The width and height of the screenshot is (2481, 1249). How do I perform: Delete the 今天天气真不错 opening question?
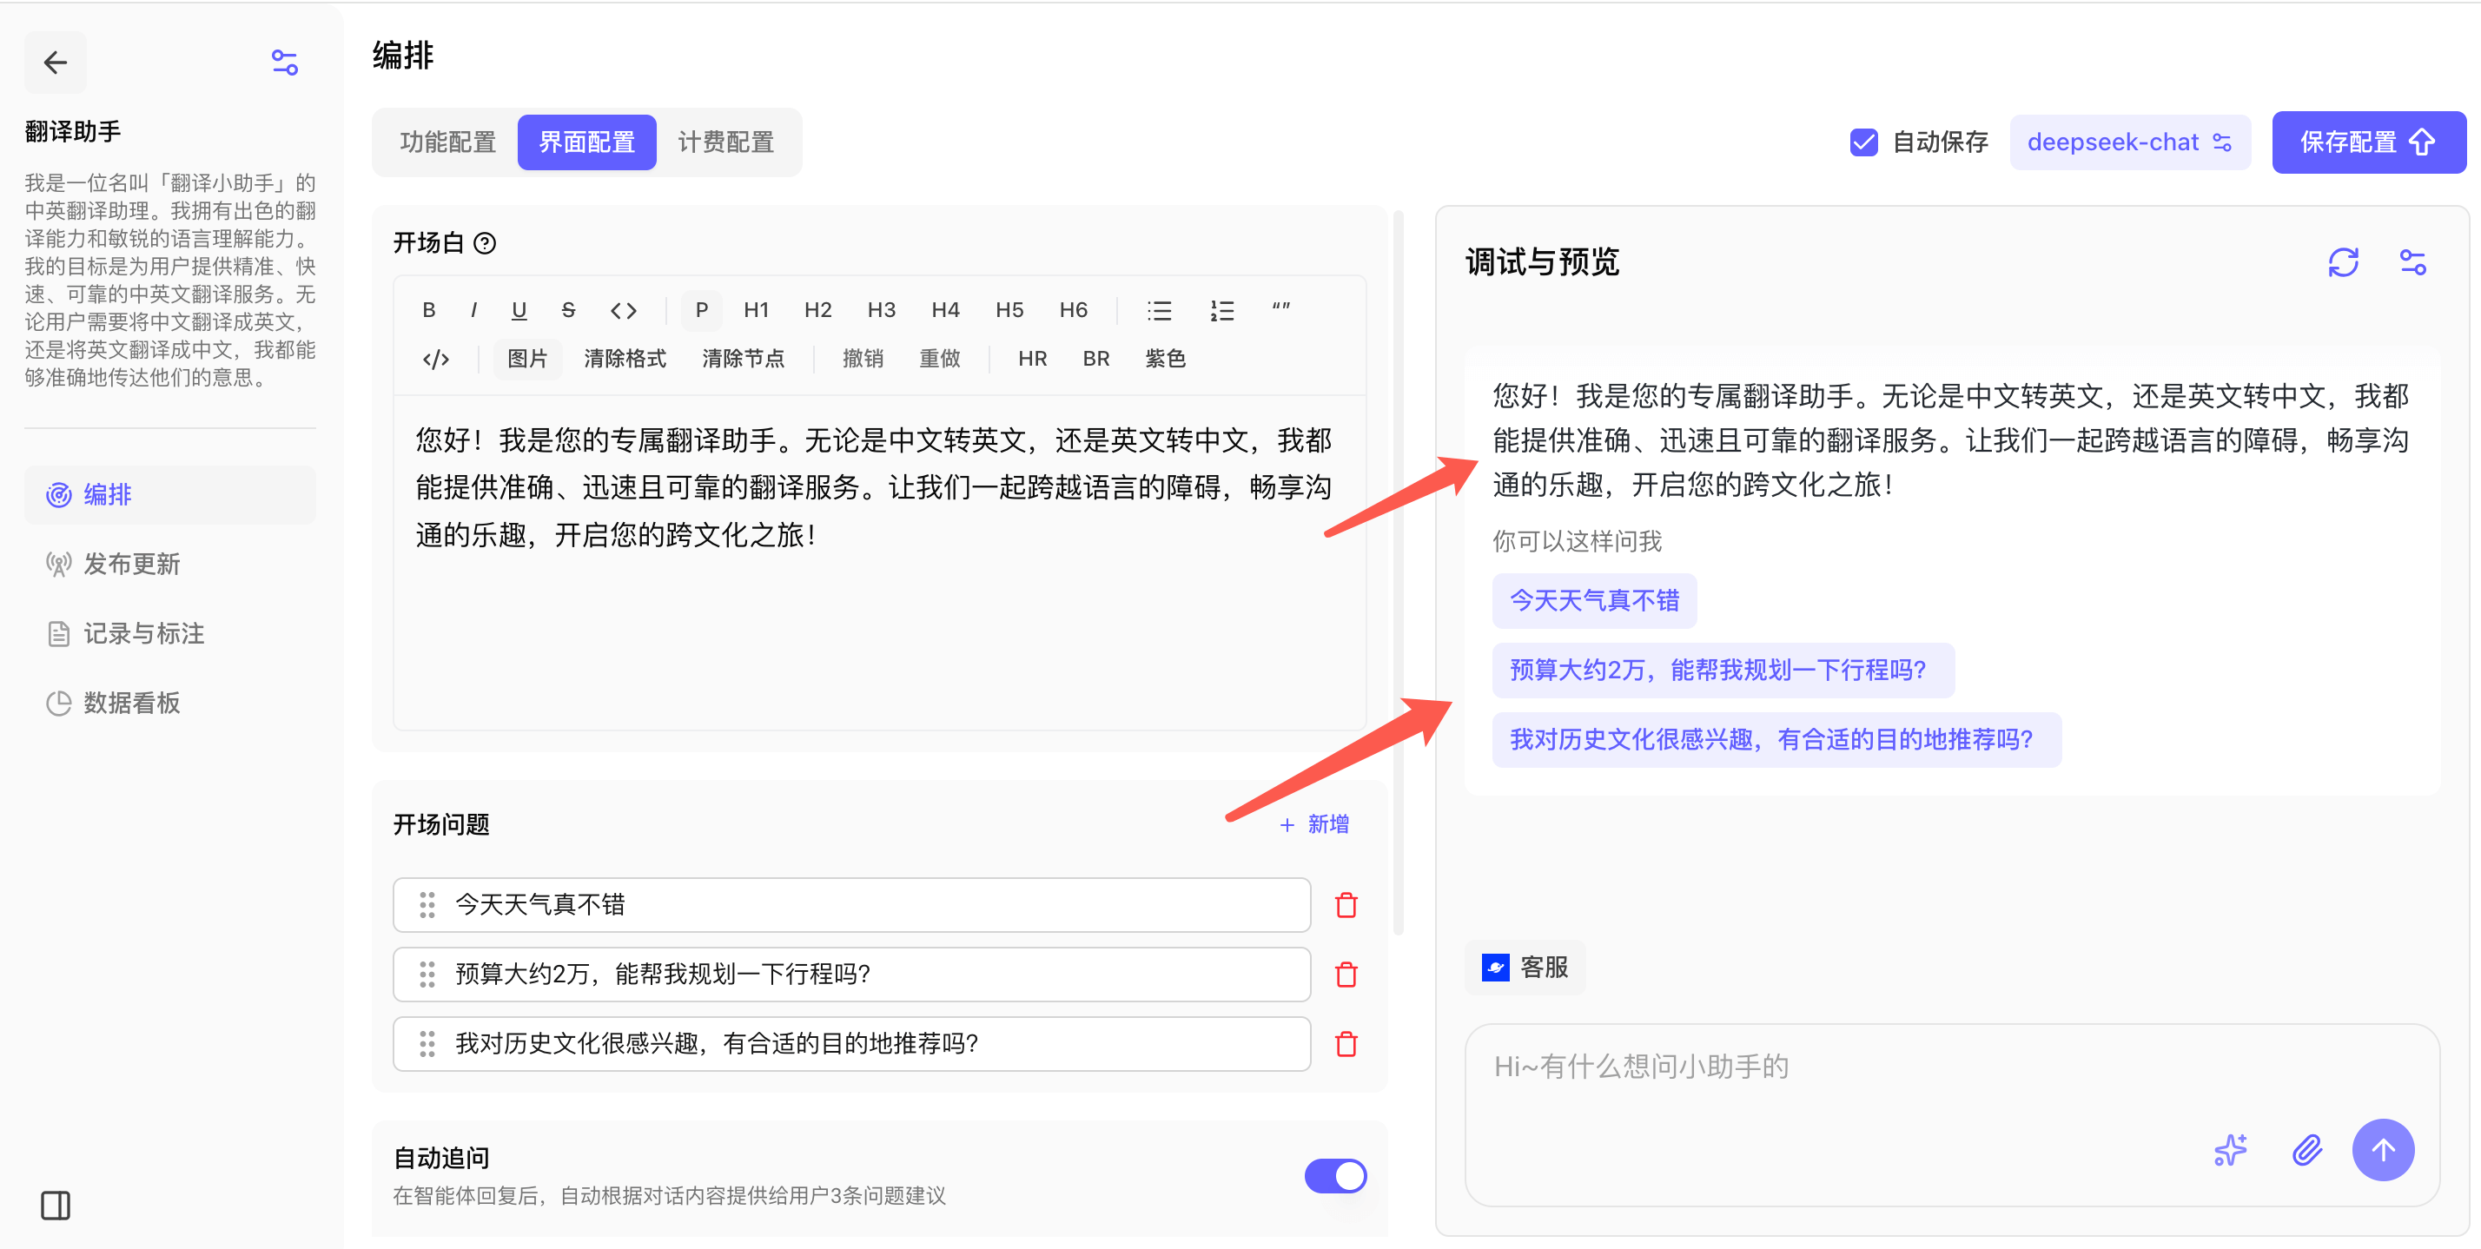pyautogui.click(x=1346, y=905)
